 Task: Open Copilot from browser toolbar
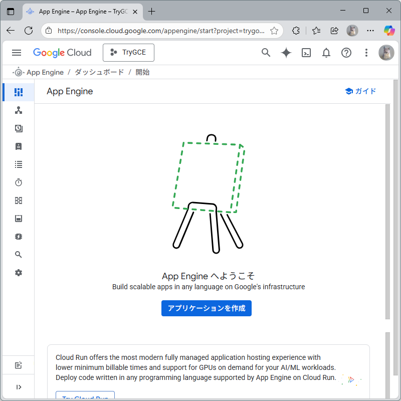click(389, 31)
